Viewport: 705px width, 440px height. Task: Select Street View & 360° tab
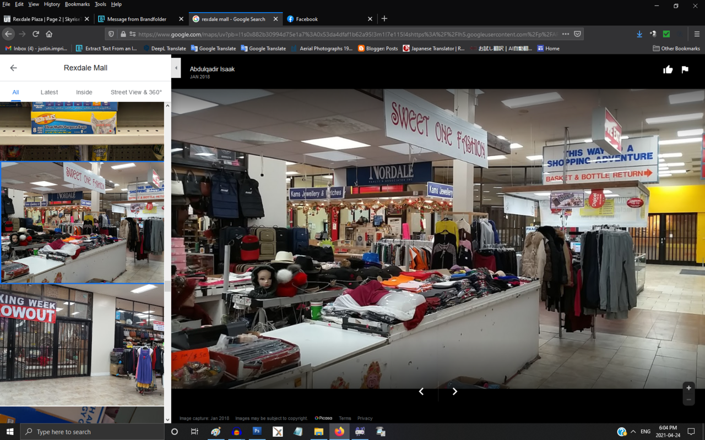tap(136, 92)
